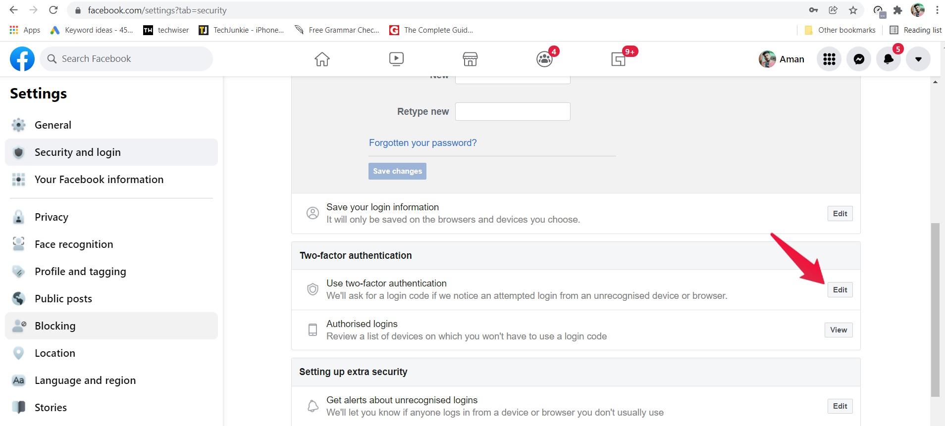The height and width of the screenshot is (426, 945).
Task: Open the Reading list
Action: pos(915,30)
